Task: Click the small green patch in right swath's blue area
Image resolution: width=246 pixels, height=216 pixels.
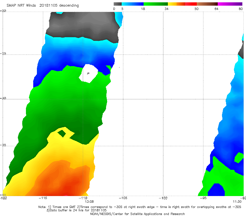Action: pyautogui.click(x=239, y=158)
